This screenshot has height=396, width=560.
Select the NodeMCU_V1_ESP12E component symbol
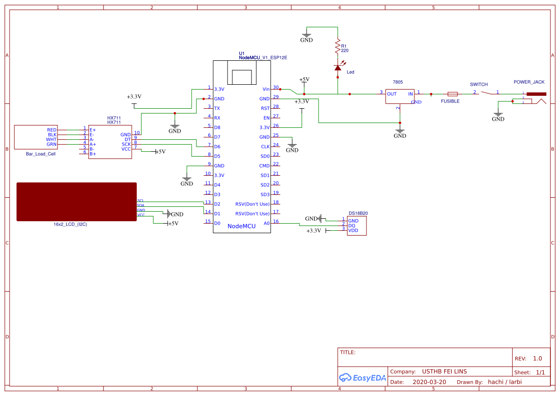(242, 144)
